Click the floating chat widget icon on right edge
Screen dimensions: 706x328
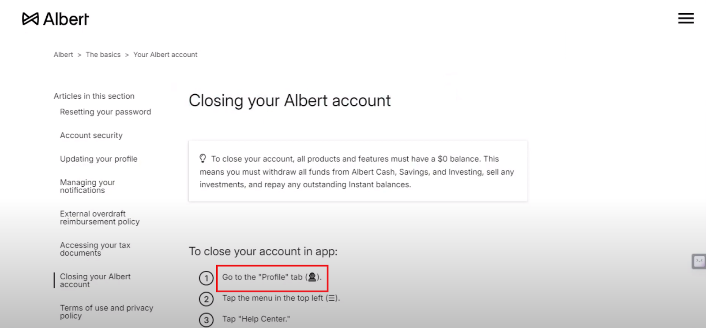(699, 261)
